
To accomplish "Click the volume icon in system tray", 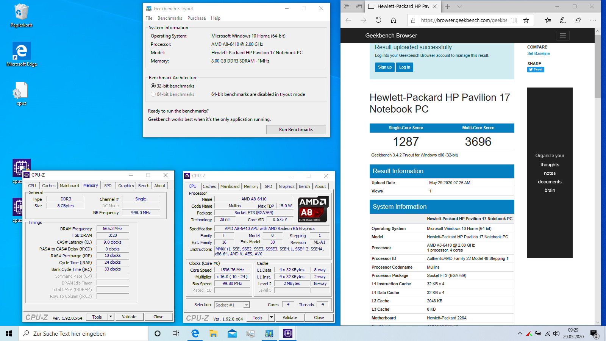I will click(x=556, y=333).
